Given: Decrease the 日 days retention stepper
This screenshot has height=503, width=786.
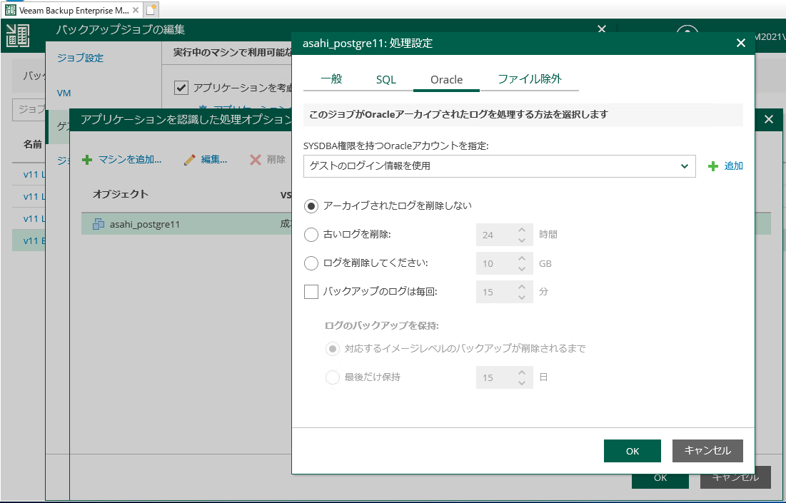Looking at the screenshot, I should 522,382.
